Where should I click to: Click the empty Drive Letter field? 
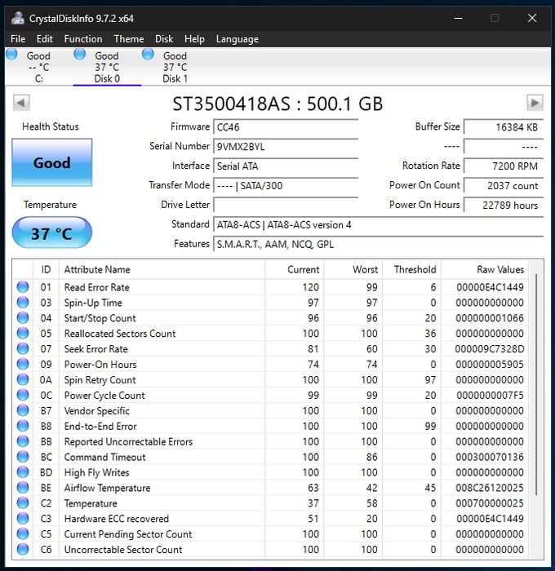(286, 205)
